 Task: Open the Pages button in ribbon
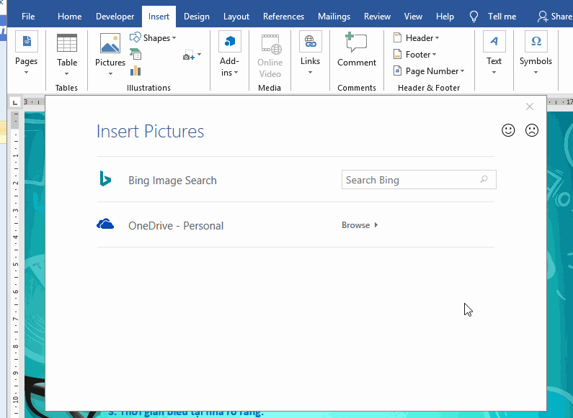pyautogui.click(x=27, y=54)
